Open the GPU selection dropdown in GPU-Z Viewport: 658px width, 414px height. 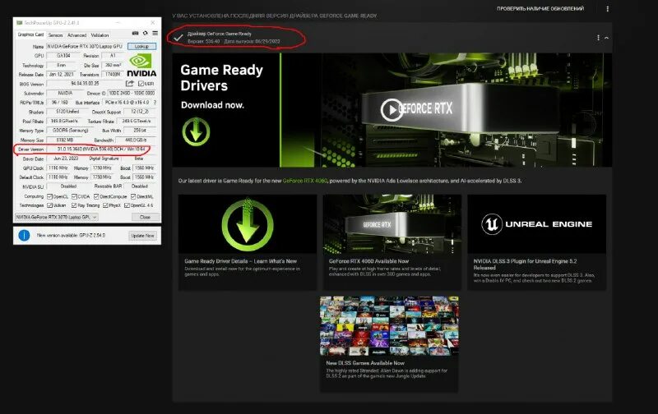pos(56,217)
